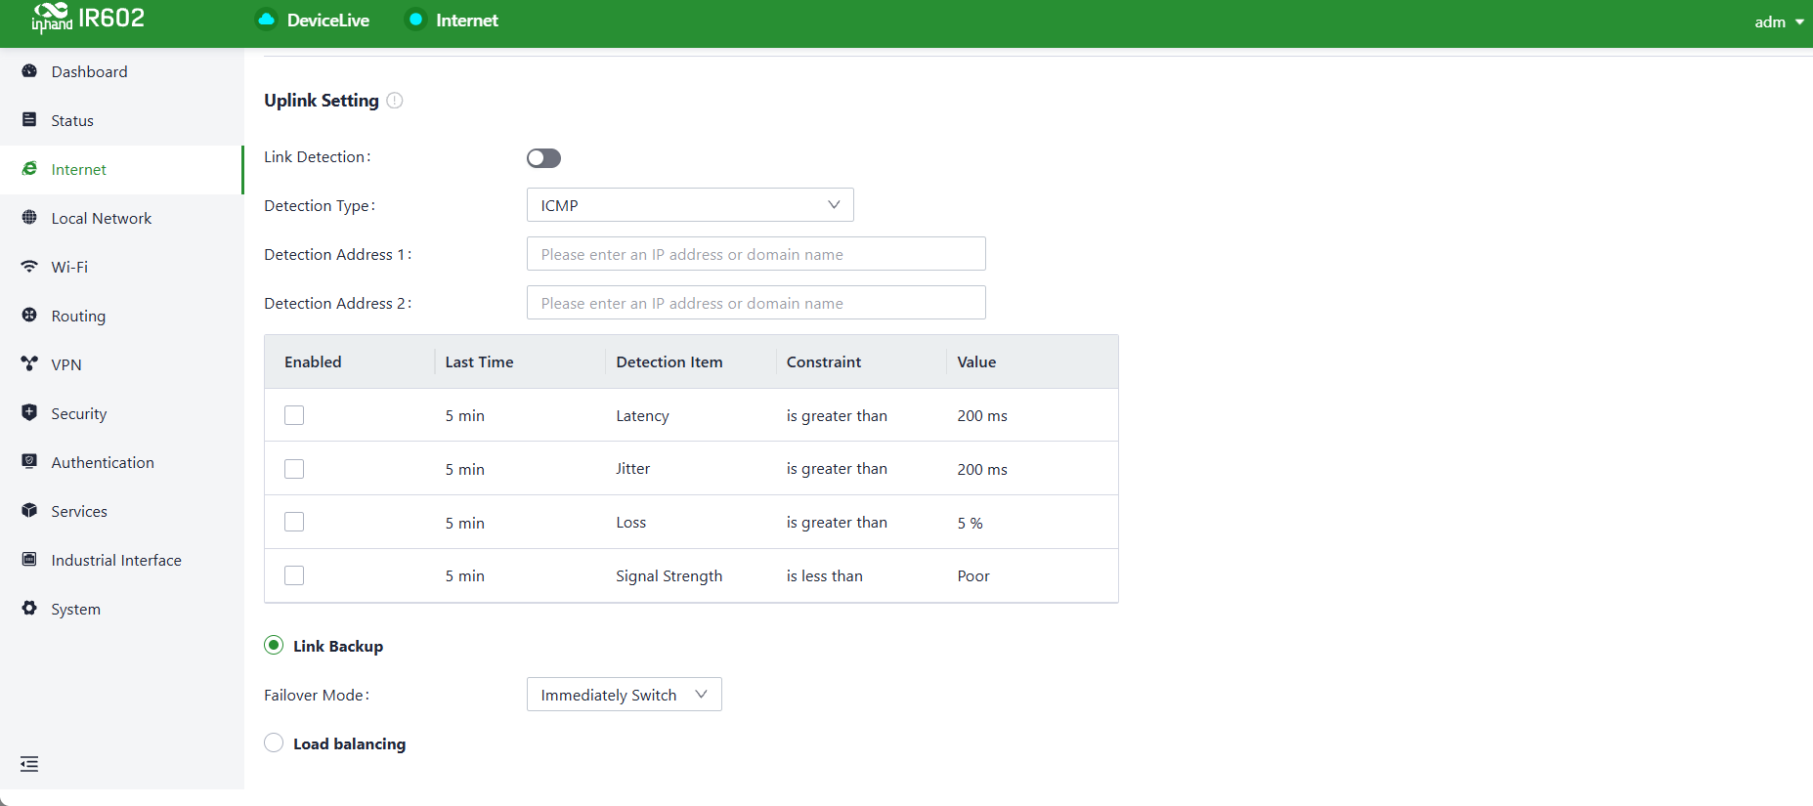Click the Loss value 5 %
This screenshot has width=1813, height=806.
tap(971, 524)
